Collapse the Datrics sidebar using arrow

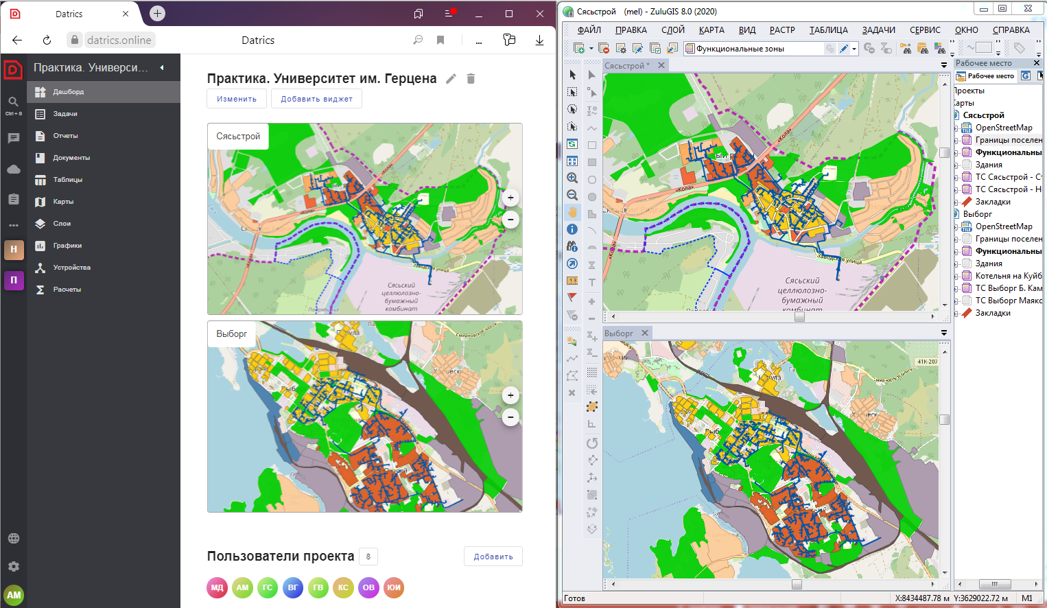point(162,67)
